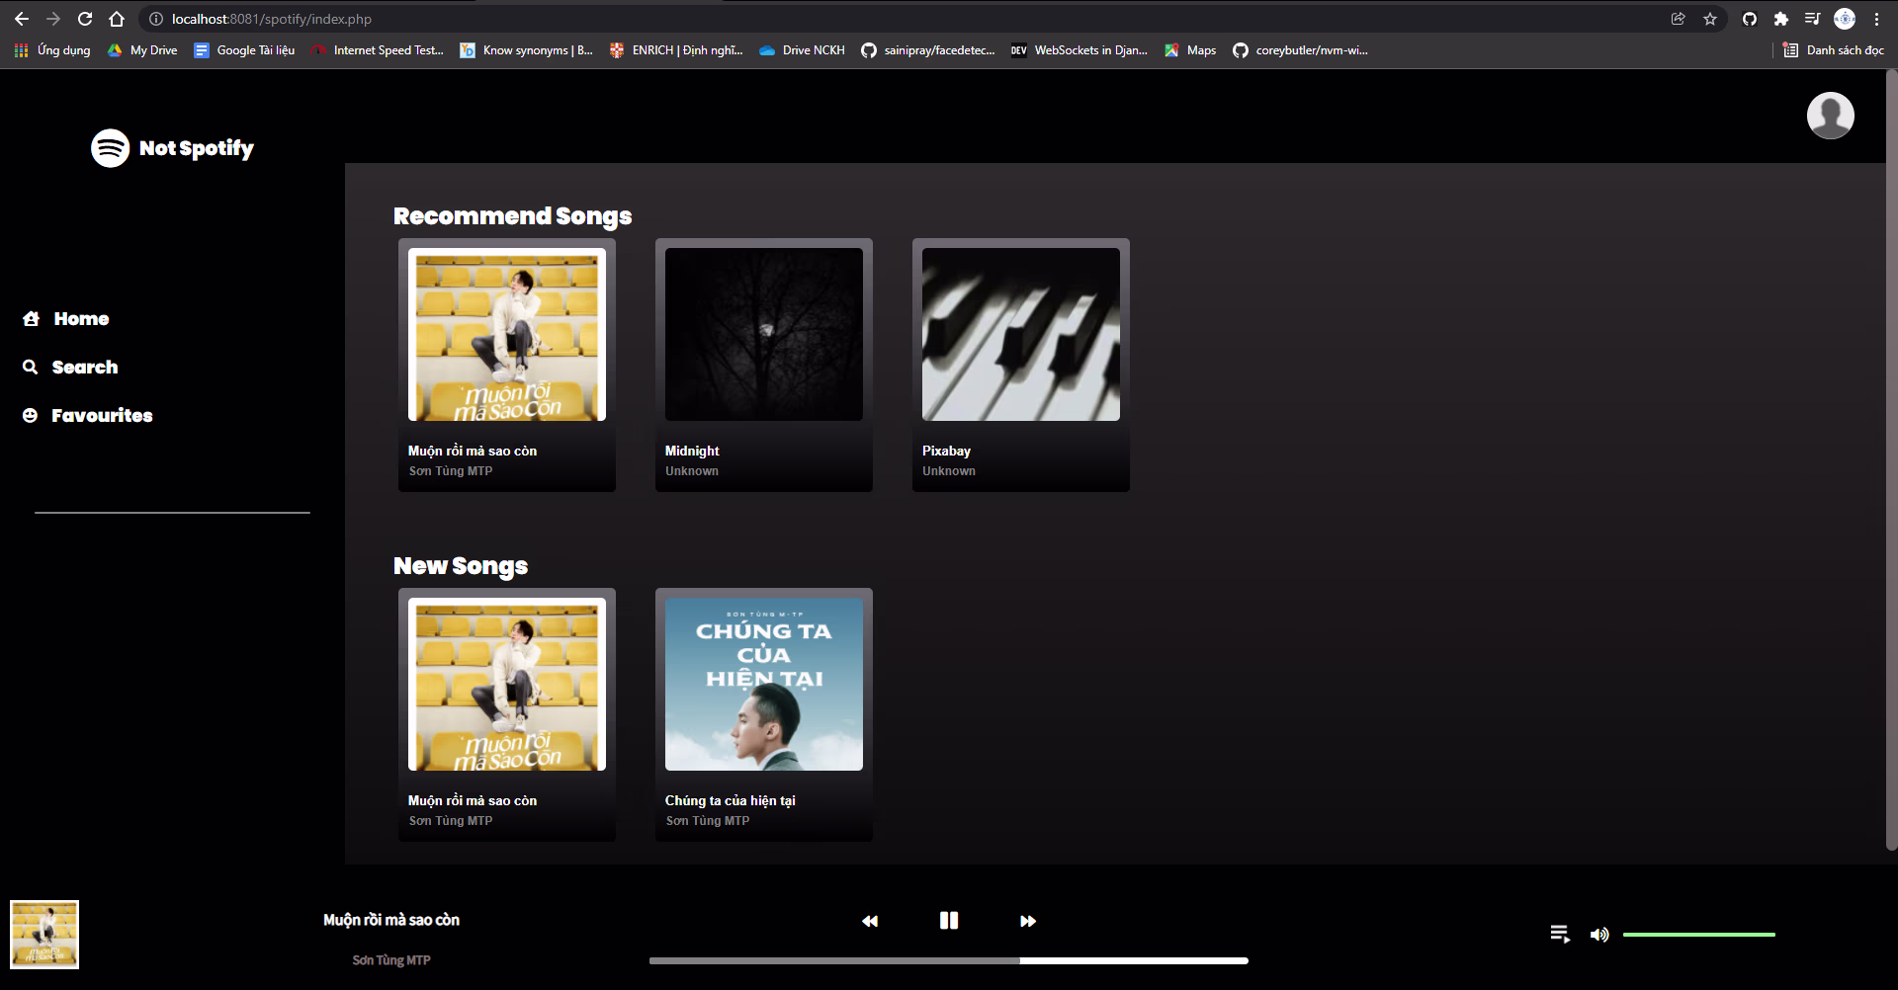Click the browser forward arrow
Viewport: 1898px width, 990px height.
(x=53, y=19)
